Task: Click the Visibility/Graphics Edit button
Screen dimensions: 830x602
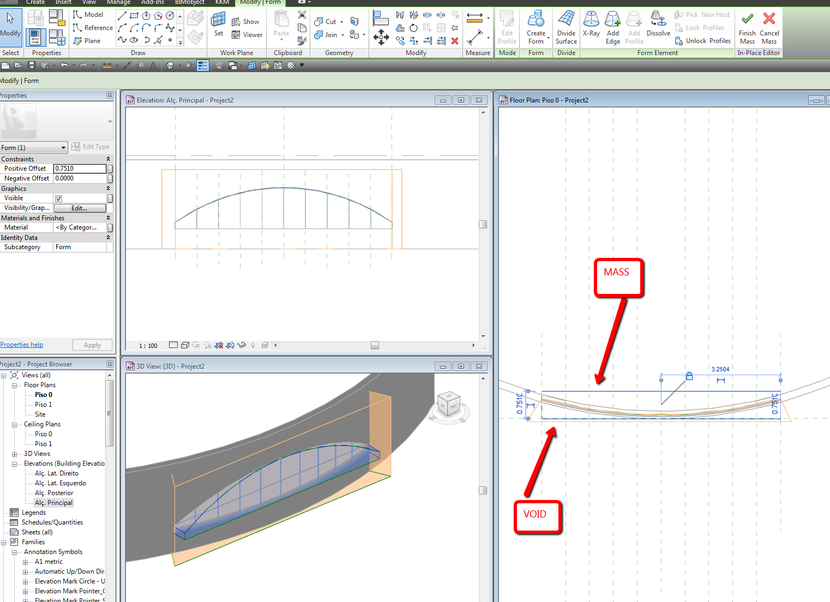Action: 80,208
